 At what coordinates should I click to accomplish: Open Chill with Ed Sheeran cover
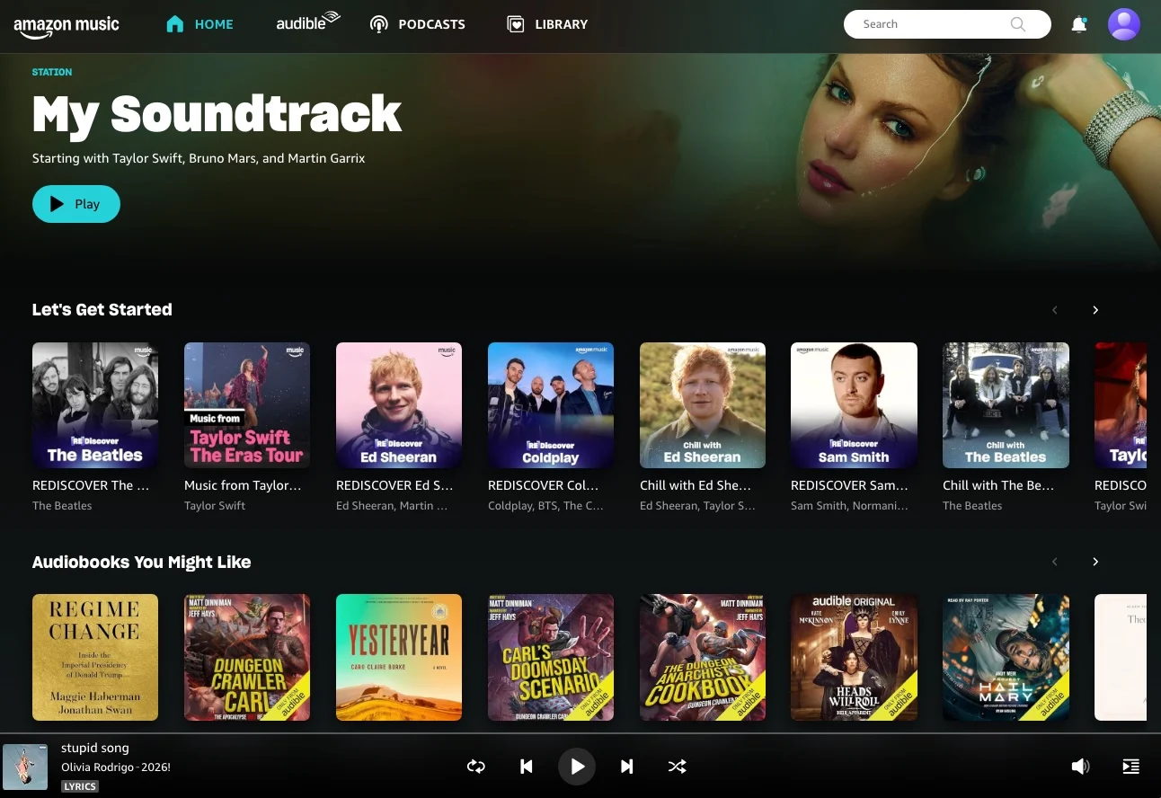tap(703, 405)
